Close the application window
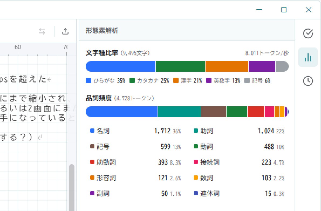321x211 pixels. tap(309, 9)
